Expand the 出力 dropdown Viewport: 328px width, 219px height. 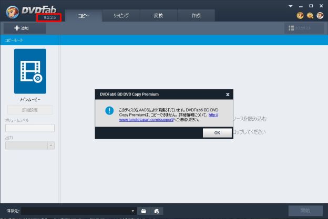tap(51, 145)
